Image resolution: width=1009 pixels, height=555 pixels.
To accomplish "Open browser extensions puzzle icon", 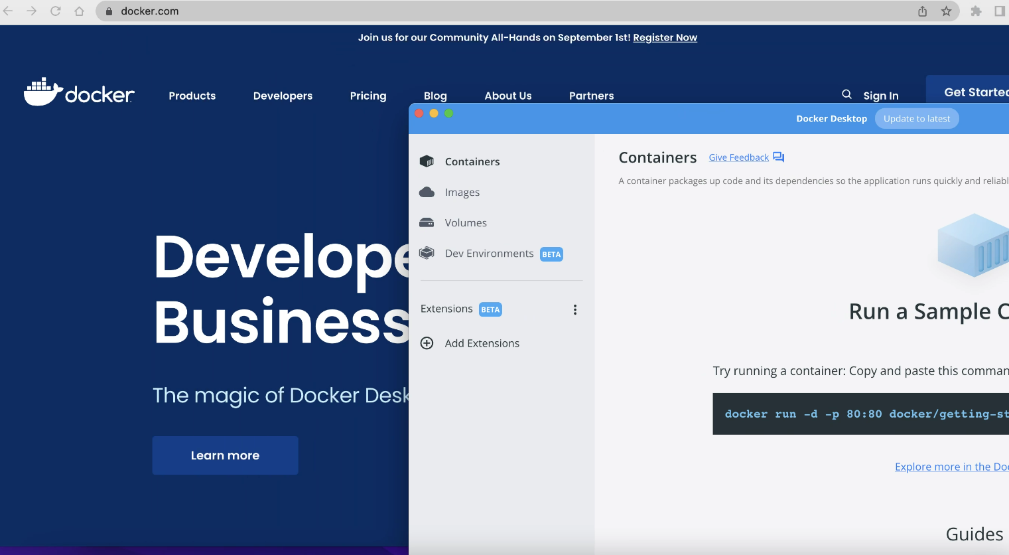I will click(976, 11).
